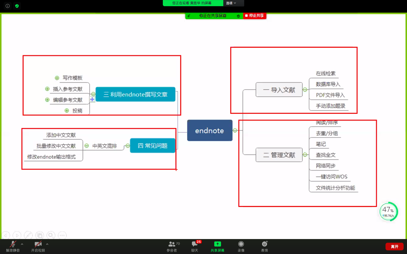The image size is (407, 254).
Task: Open audio options arrow beside 解除静音
Action: click(22, 244)
